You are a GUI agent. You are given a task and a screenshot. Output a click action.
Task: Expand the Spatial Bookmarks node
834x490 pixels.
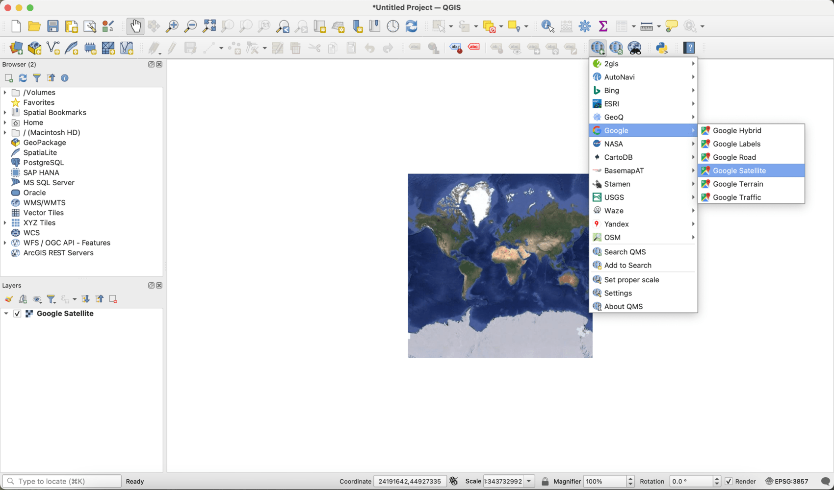coord(5,113)
